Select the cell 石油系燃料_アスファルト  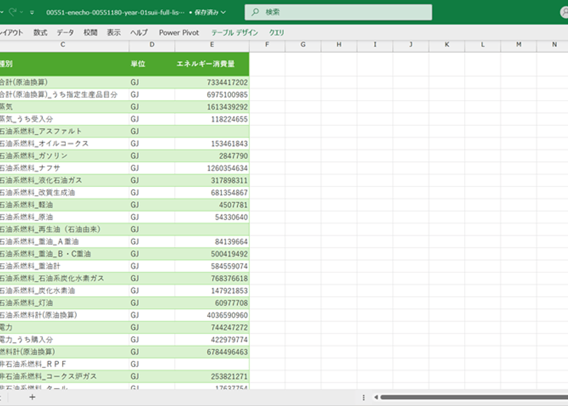(x=64, y=131)
